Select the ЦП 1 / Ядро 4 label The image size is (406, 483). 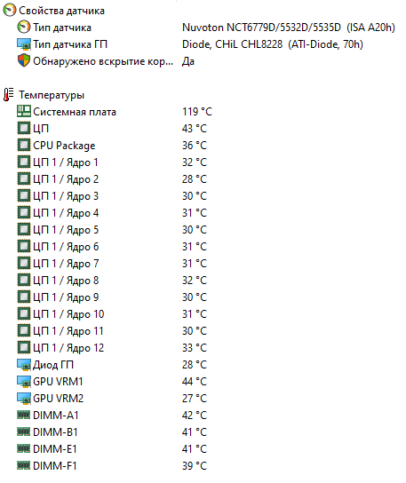66,213
